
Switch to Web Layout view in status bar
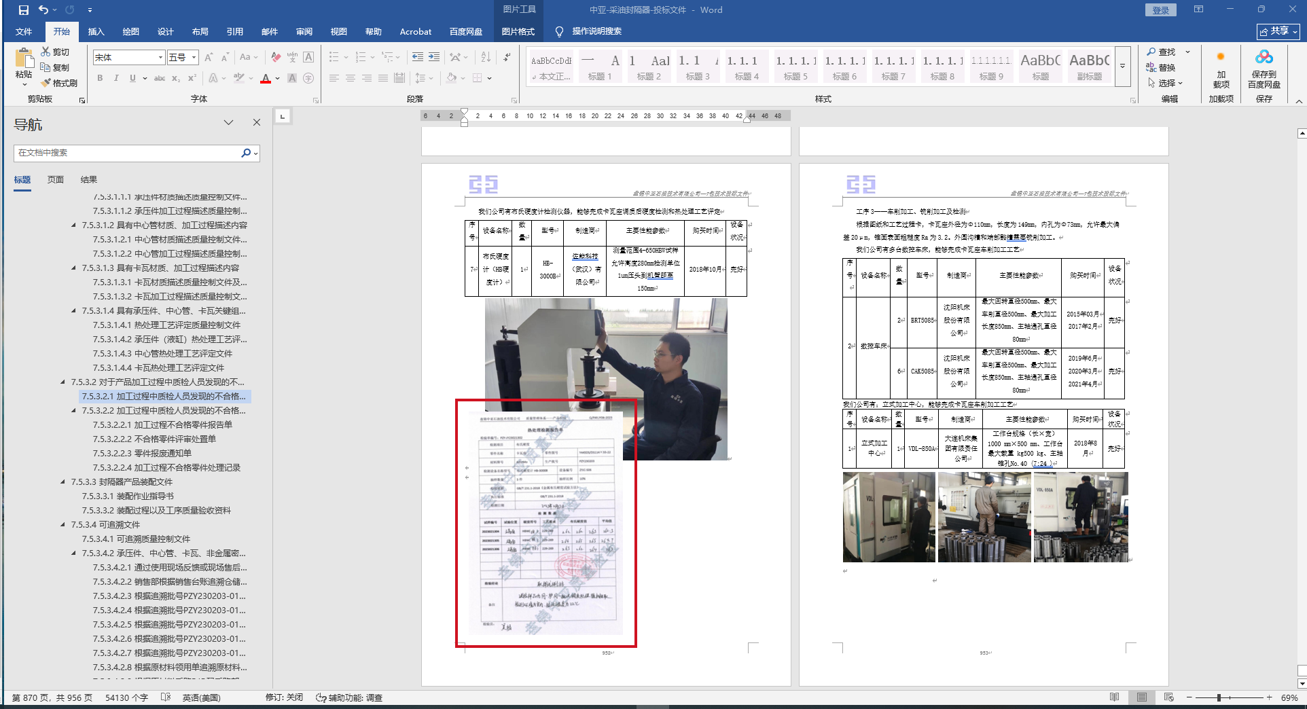[x=1168, y=697]
